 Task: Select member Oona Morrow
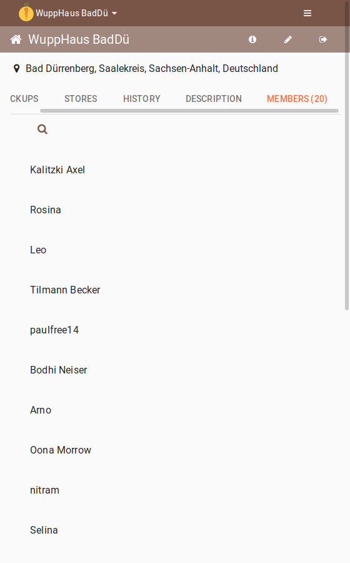pyautogui.click(x=61, y=450)
